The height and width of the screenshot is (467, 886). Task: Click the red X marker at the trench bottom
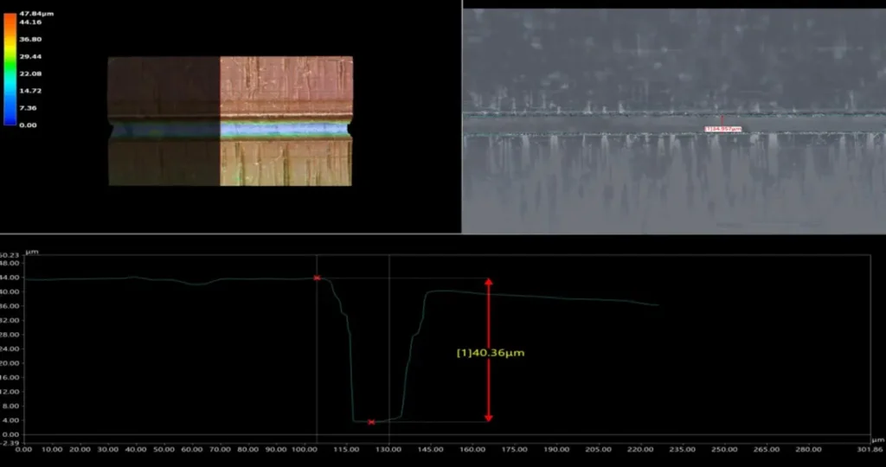(371, 422)
